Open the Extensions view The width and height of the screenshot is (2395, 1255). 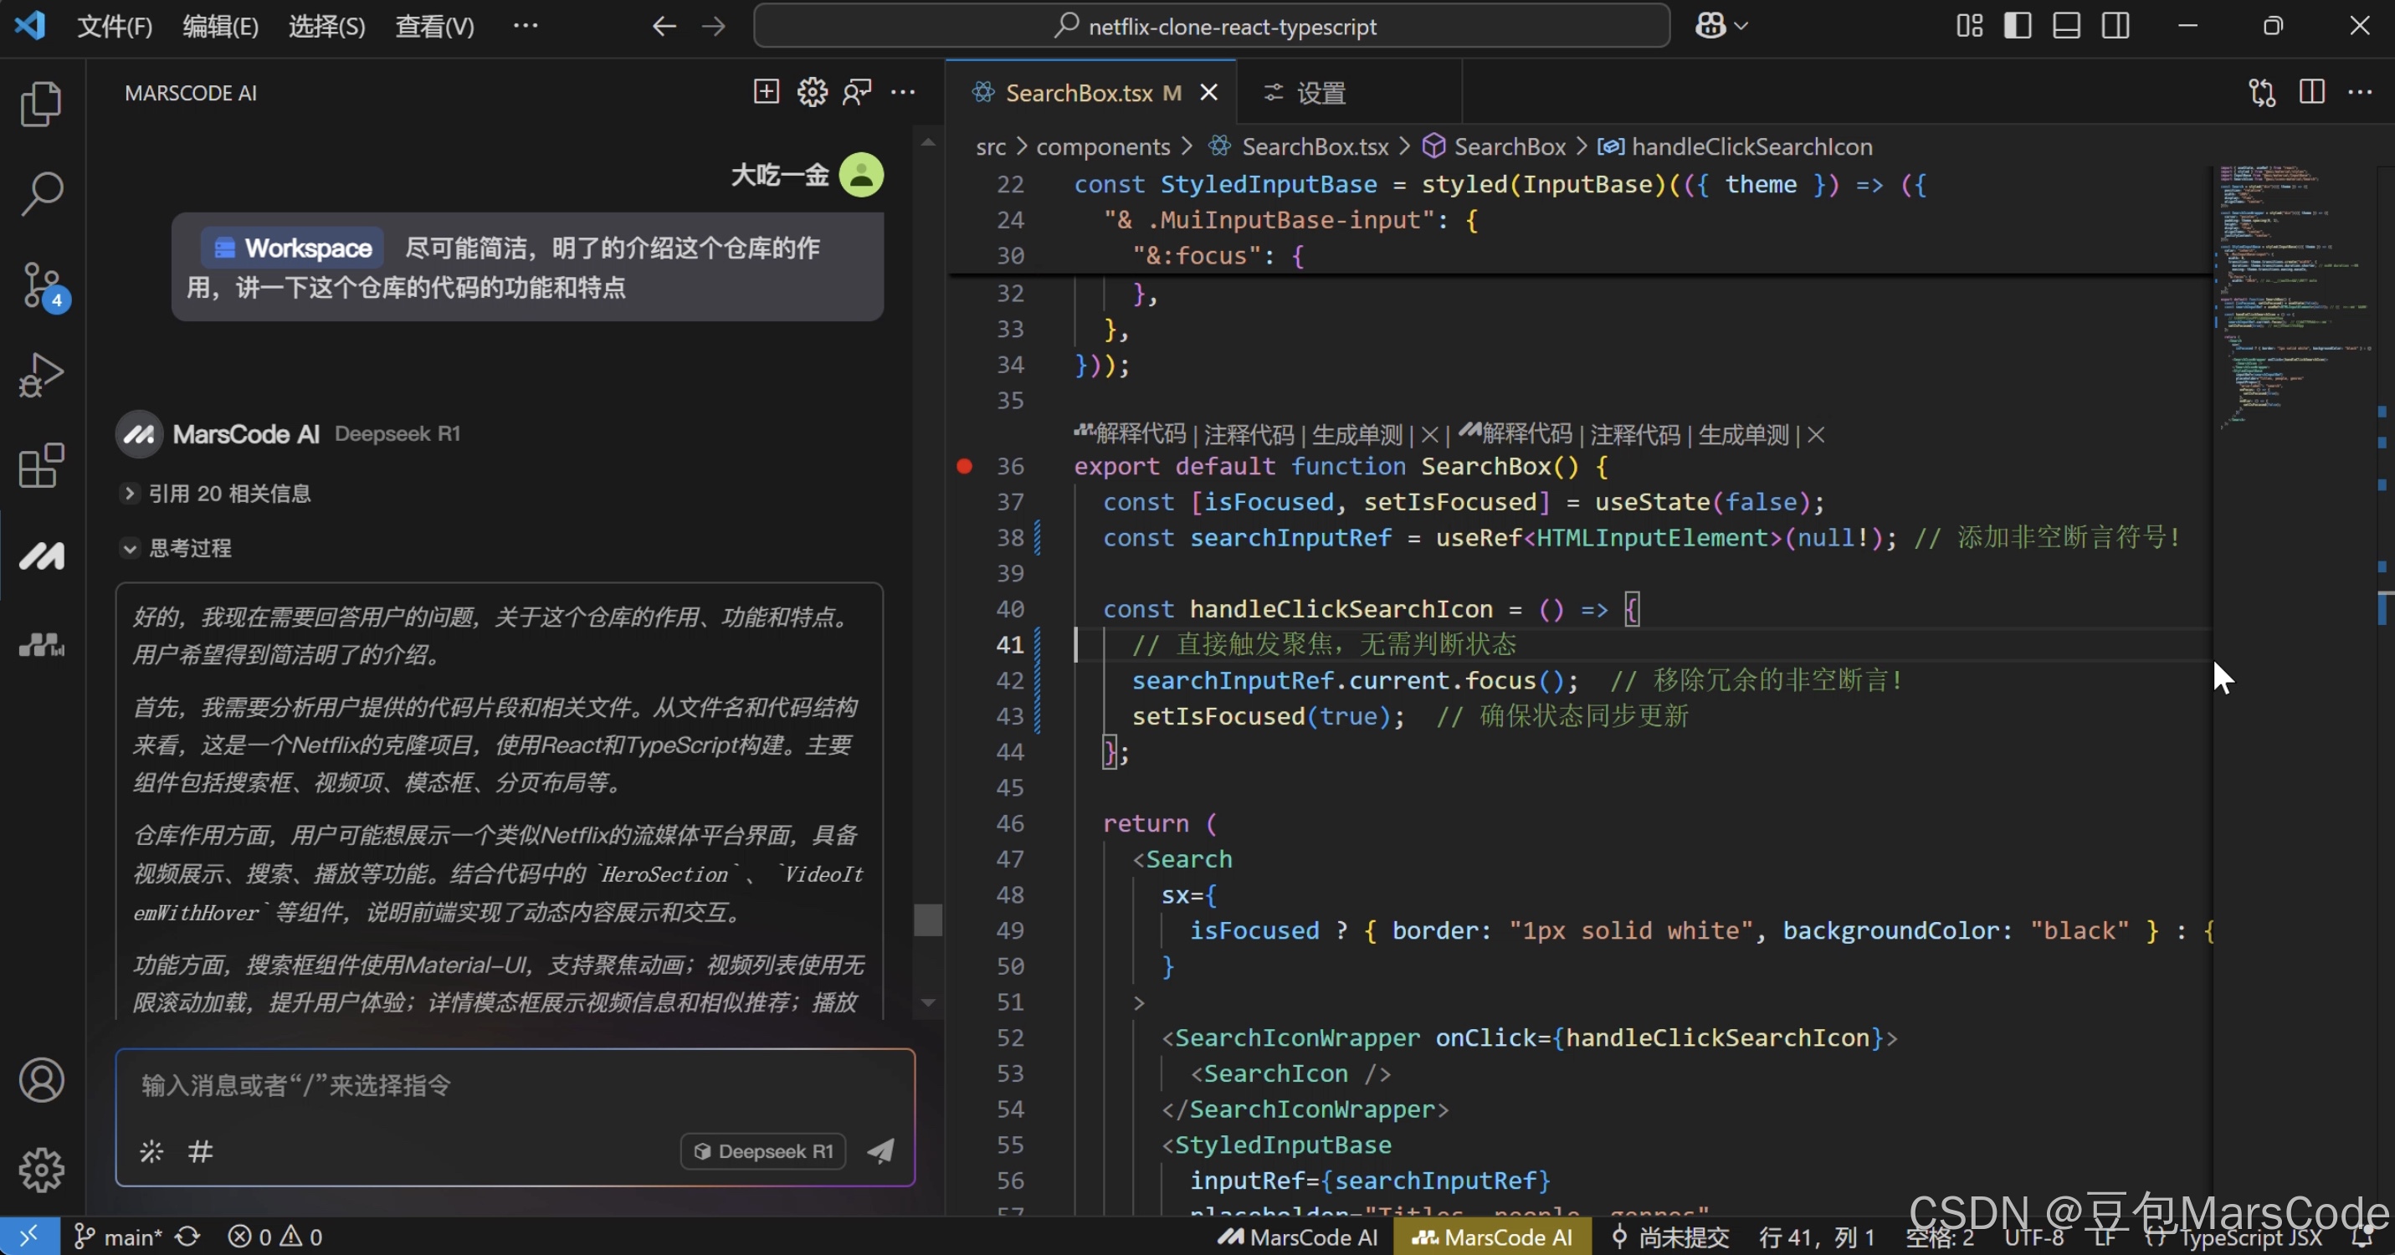pyautogui.click(x=41, y=465)
